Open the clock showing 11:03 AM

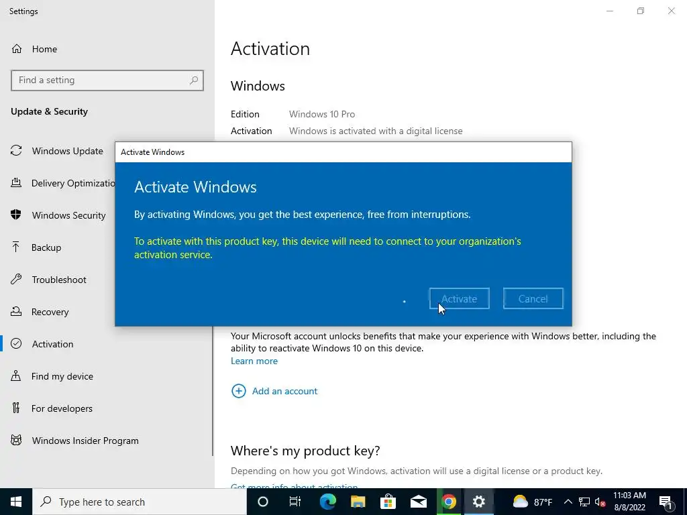[629, 502]
